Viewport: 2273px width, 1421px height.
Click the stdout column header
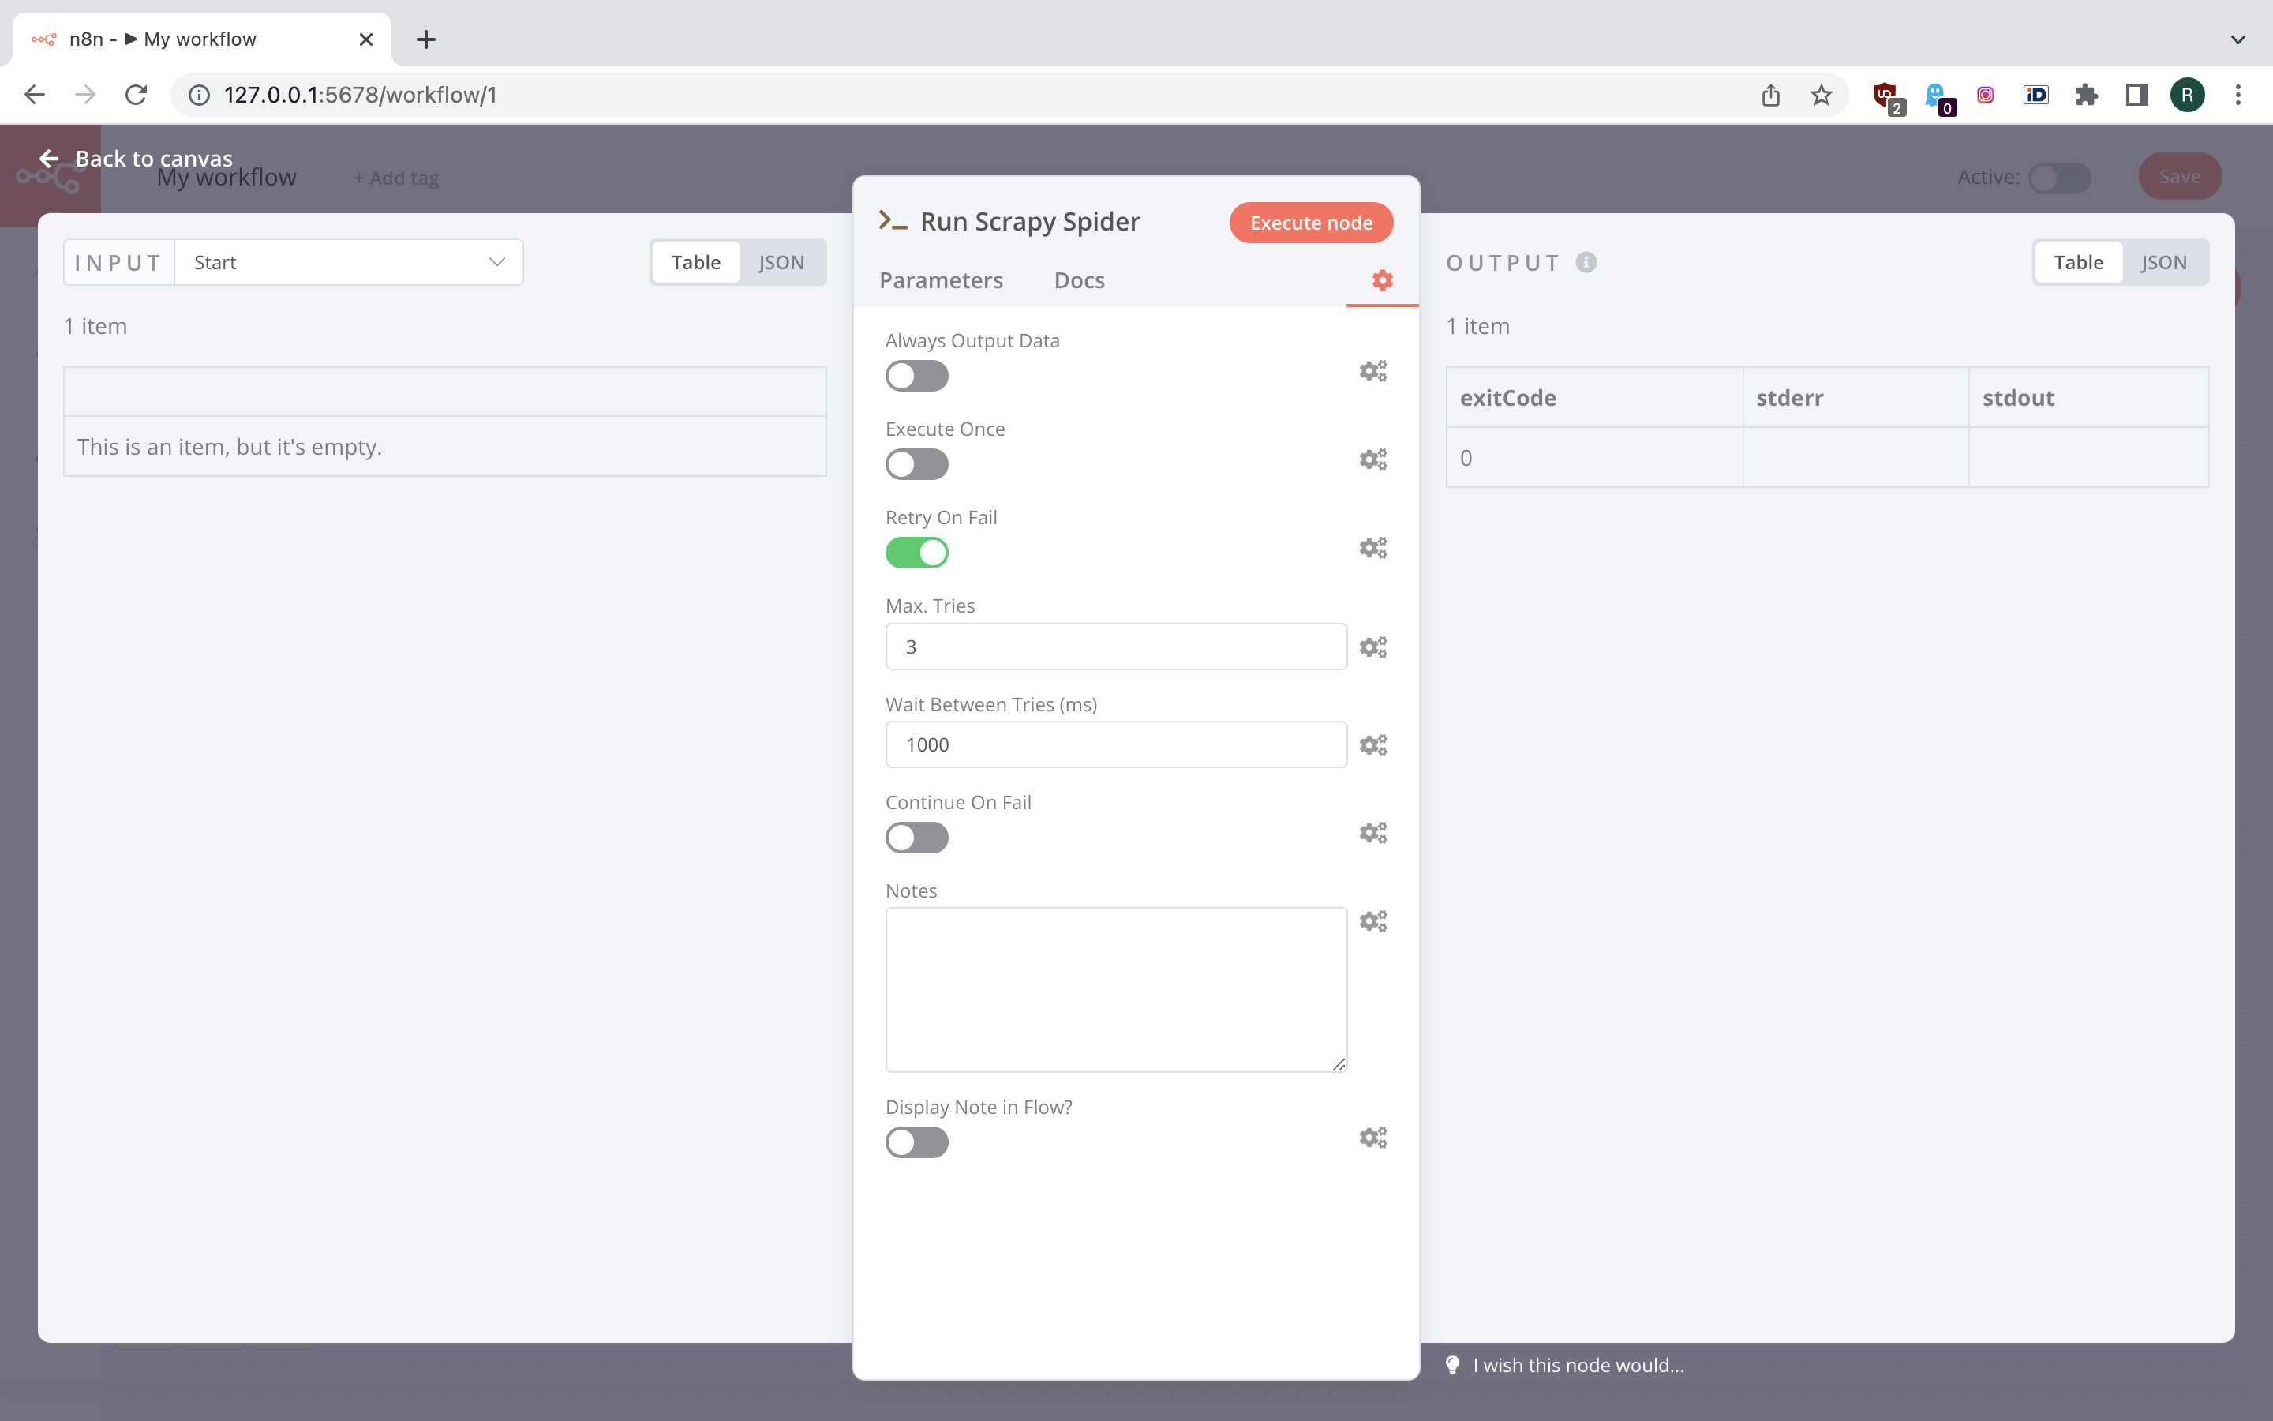(x=2089, y=398)
